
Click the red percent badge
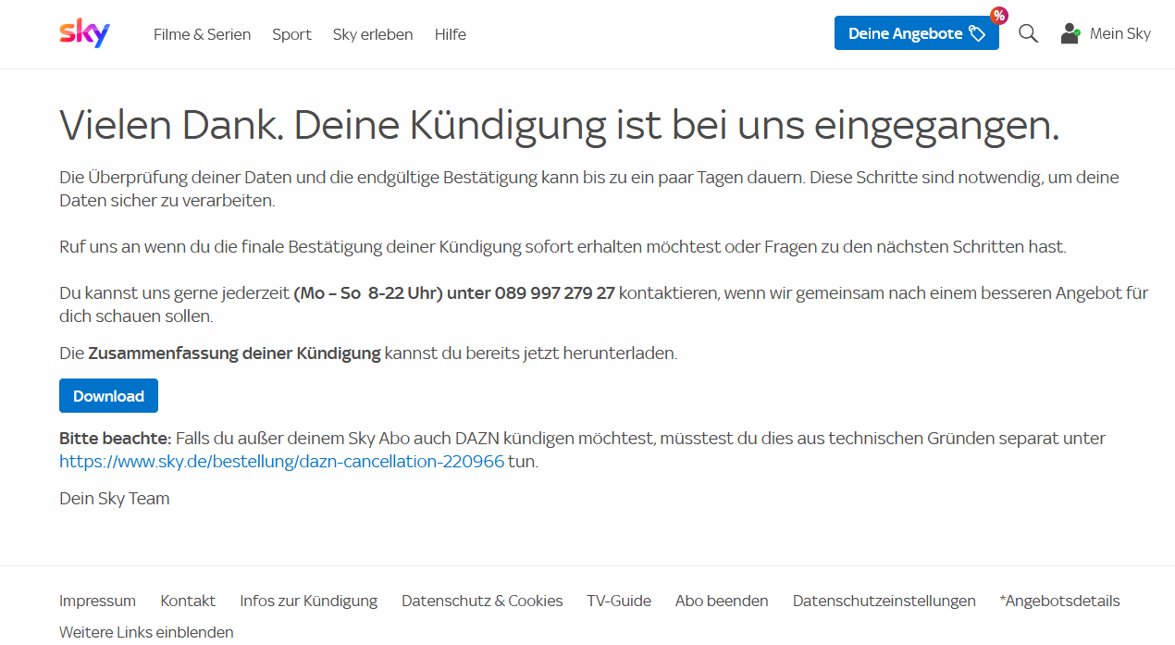tap(998, 15)
